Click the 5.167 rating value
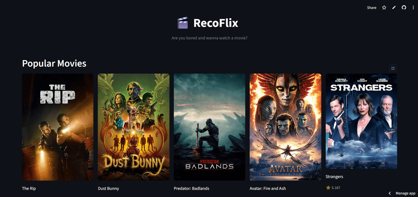 click(336, 188)
